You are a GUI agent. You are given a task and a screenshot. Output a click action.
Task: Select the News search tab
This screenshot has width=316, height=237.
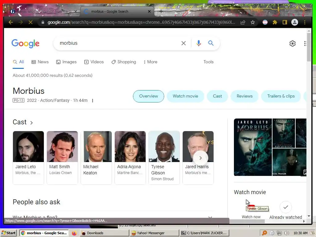tap(40, 62)
